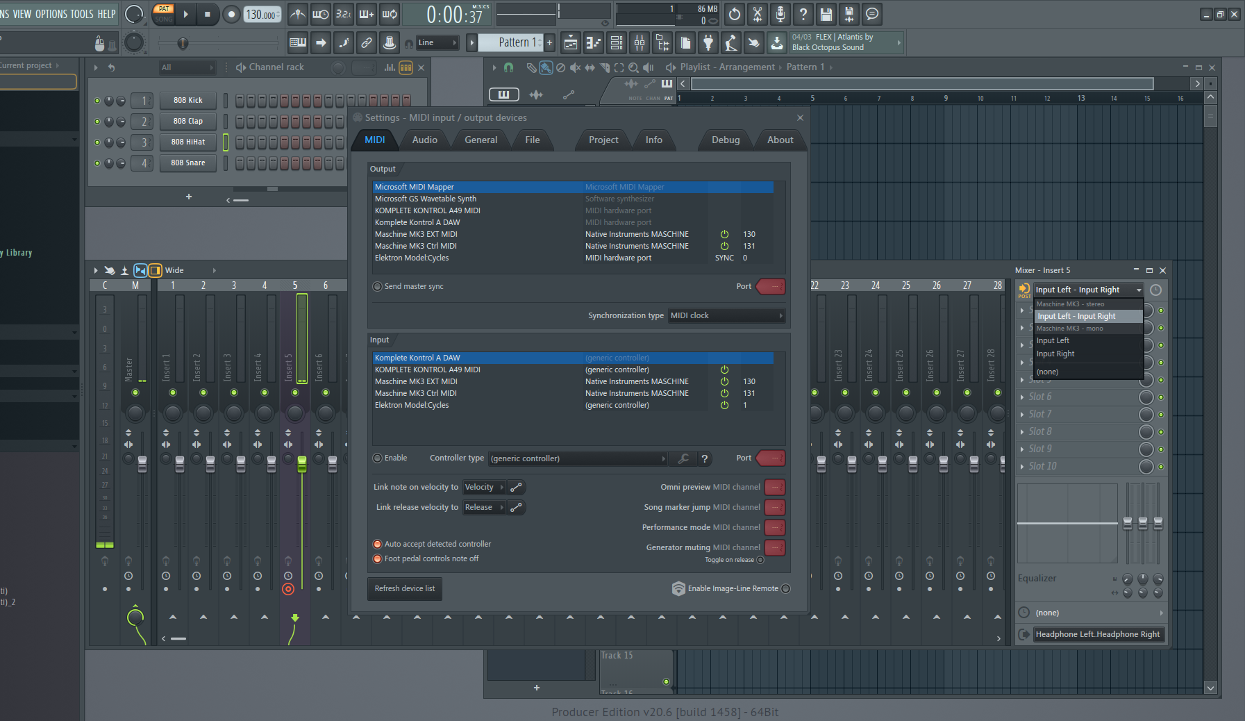The width and height of the screenshot is (1245, 721).
Task: Open the Link note on velocity dropdown
Action: coord(483,487)
